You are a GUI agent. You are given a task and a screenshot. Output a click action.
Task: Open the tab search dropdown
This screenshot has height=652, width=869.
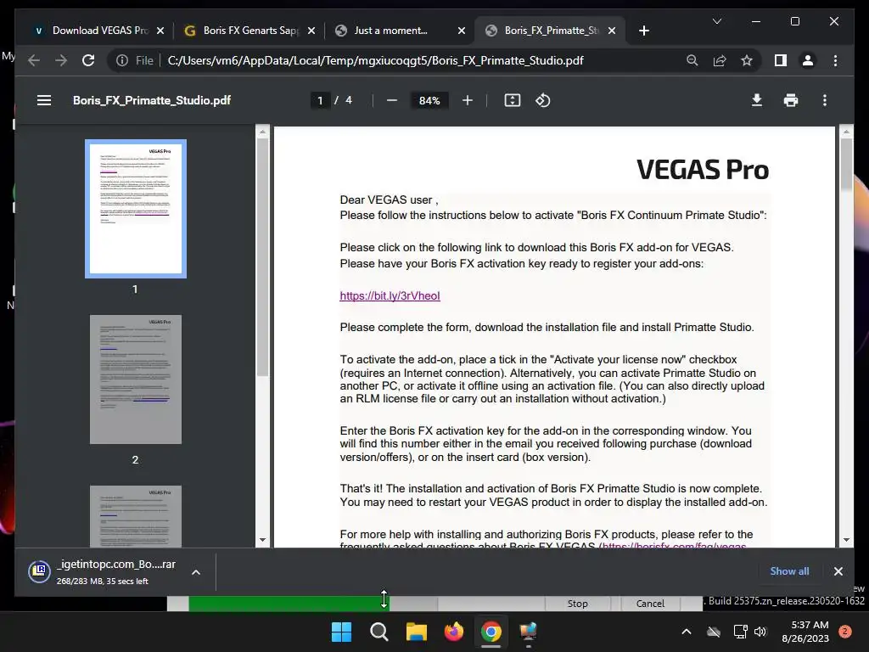[x=716, y=21]
